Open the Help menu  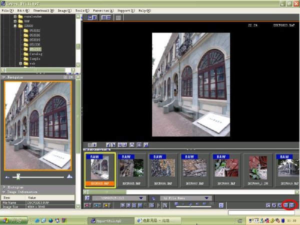144,10
